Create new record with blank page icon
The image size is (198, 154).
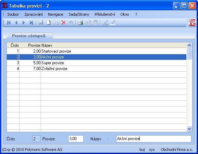[x=49, y=23]
